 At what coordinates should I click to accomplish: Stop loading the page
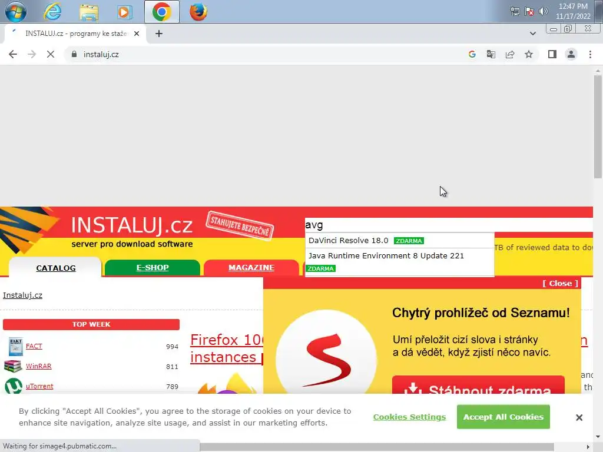tap(51, 54)
